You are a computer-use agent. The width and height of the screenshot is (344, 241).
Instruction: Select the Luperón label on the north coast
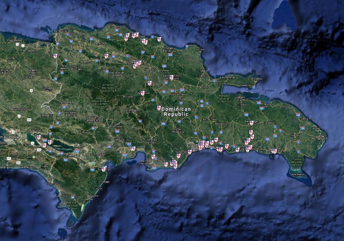[115, 27]
